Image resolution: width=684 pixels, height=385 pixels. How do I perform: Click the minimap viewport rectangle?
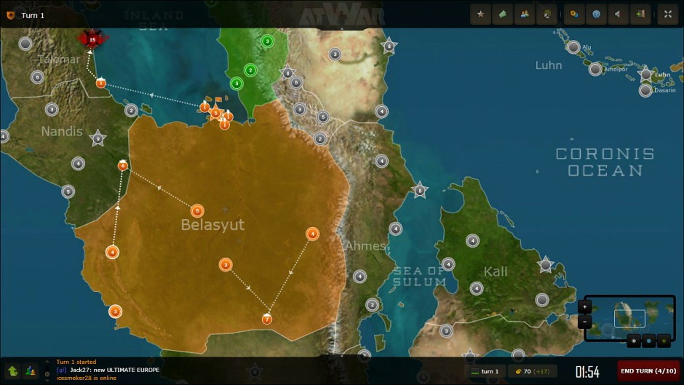(630, 319)
